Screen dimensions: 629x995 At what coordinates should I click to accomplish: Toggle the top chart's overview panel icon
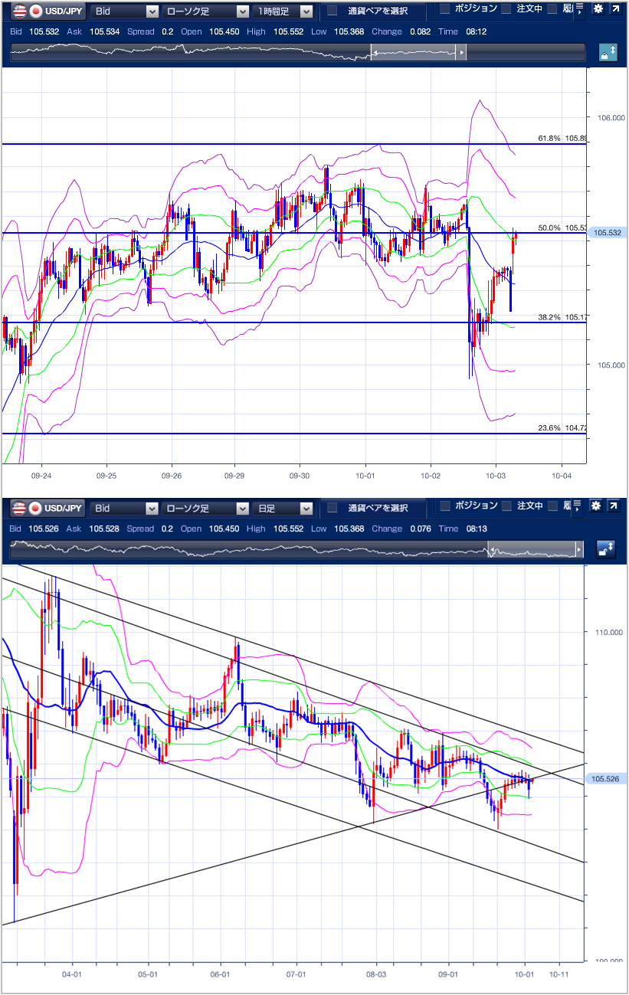click(608, 53)
